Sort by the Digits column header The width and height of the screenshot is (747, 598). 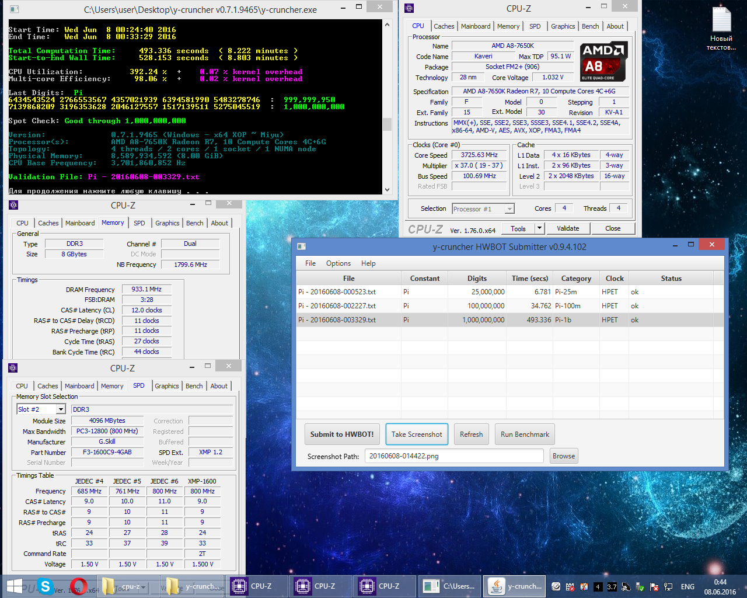(x=477, y=279)
